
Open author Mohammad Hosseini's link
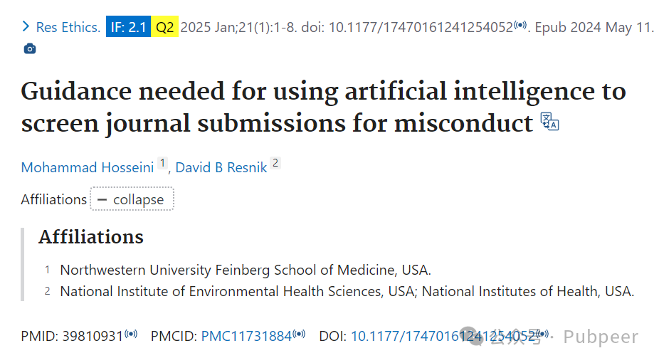click(x=88, y=168)
